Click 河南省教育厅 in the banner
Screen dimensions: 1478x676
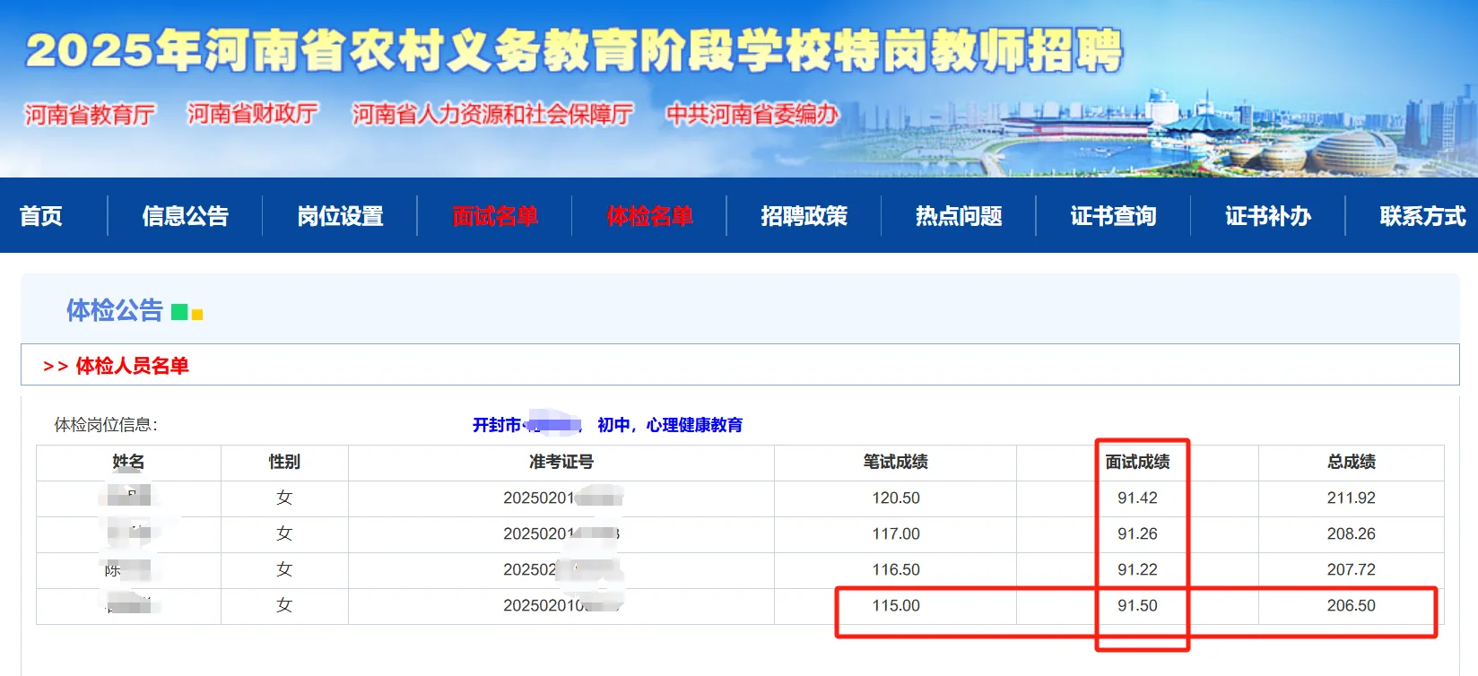[90, 115]
